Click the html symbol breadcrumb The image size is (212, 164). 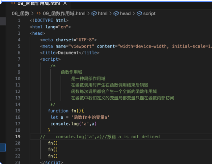103,13
